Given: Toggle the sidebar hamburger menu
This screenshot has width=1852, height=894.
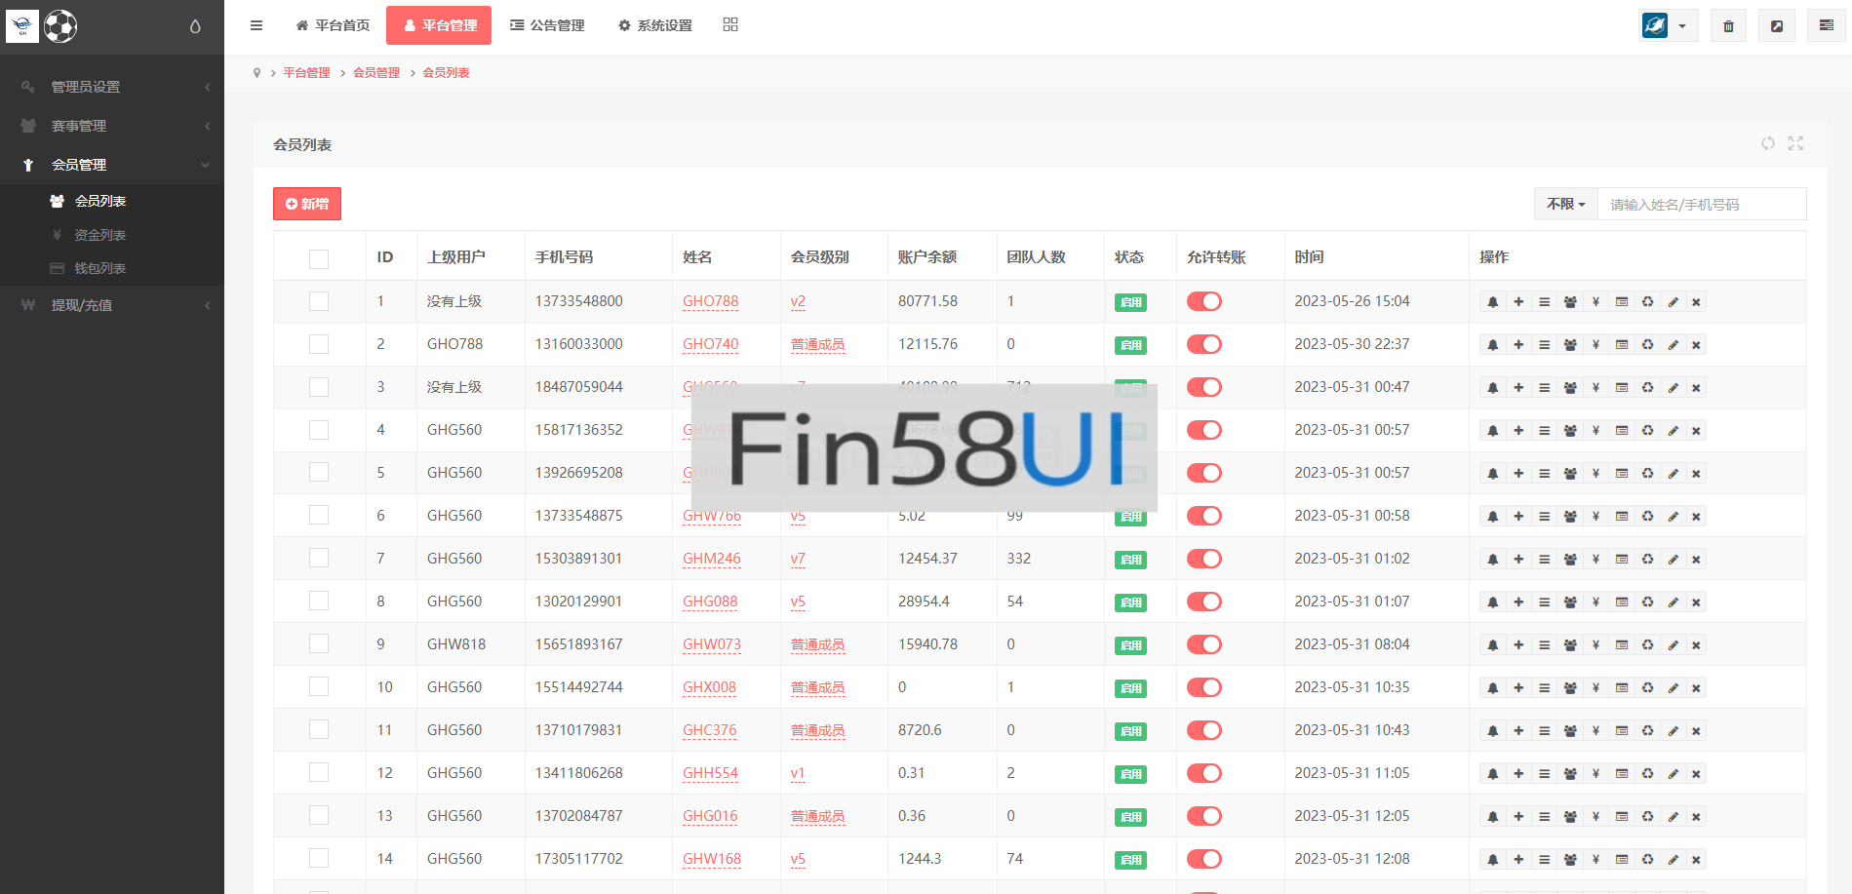Looking at the screenshot, I should [x=256, y=25].
